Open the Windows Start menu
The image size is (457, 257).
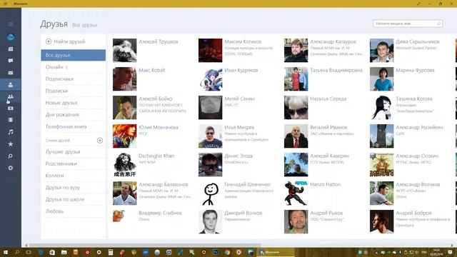tap(5, 252)
